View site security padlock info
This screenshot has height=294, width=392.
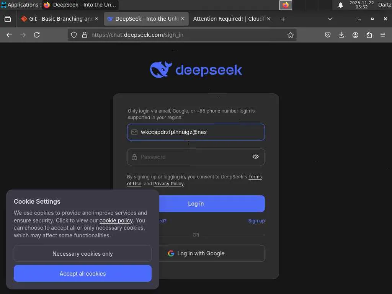pos(85,35)
